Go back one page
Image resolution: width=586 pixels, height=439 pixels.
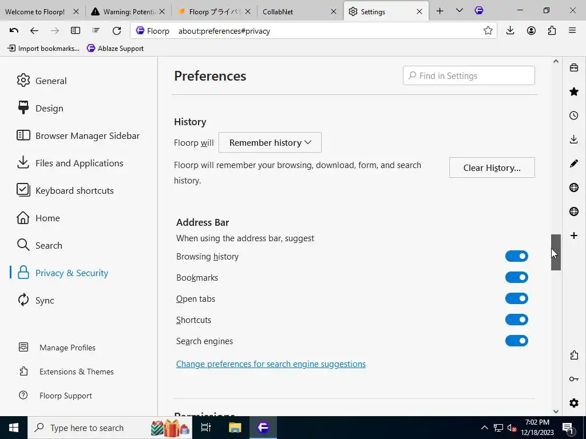[34, 31]
